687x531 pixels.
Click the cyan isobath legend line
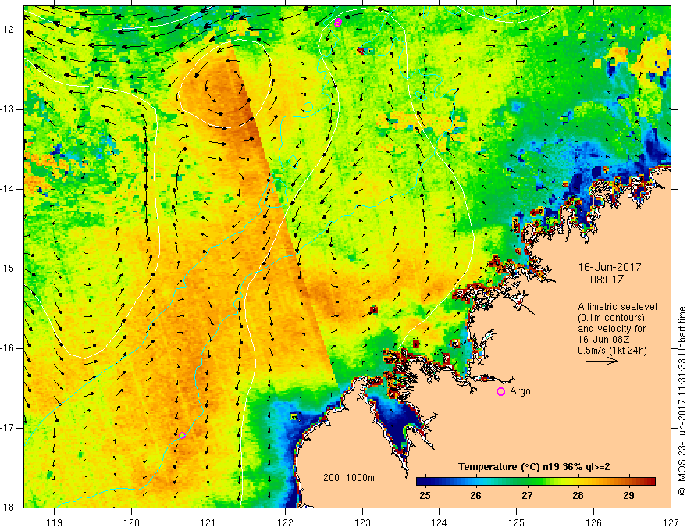(x=336, y=486)
